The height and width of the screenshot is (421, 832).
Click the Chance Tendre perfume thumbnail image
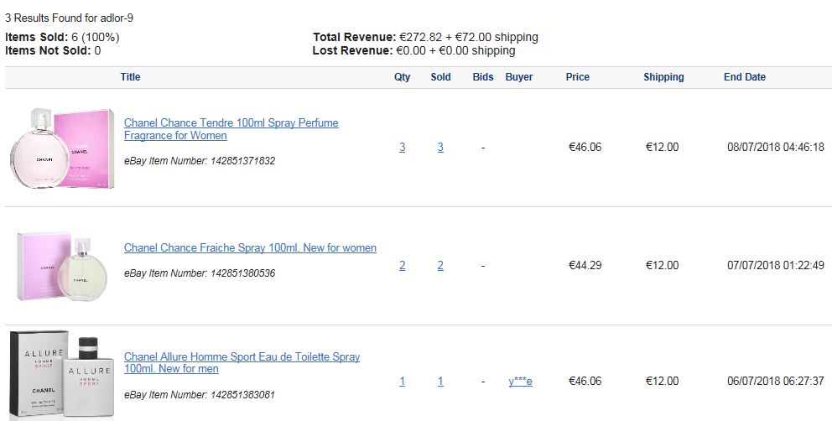click(x=62, y=148)
